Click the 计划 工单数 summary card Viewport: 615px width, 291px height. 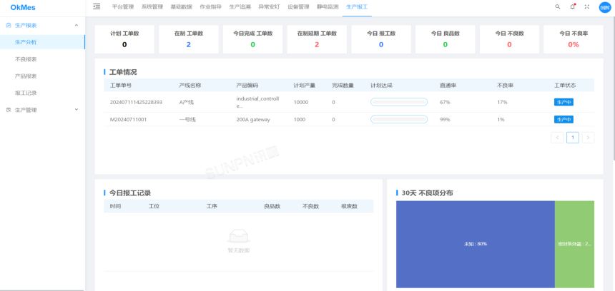coord(124,39)
